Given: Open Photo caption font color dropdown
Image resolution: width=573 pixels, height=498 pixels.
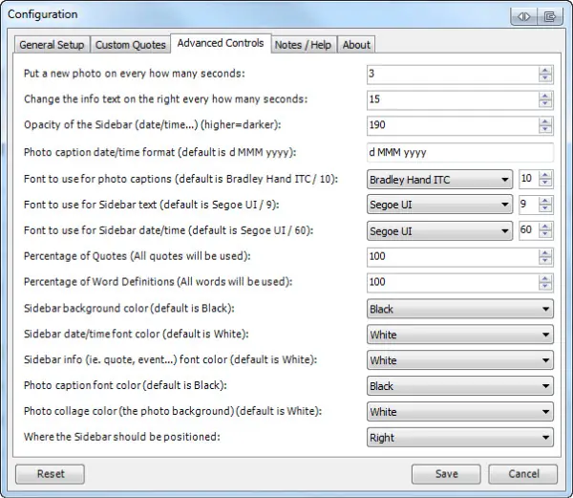Looking at the screenshot, I should tap(460, 386).
